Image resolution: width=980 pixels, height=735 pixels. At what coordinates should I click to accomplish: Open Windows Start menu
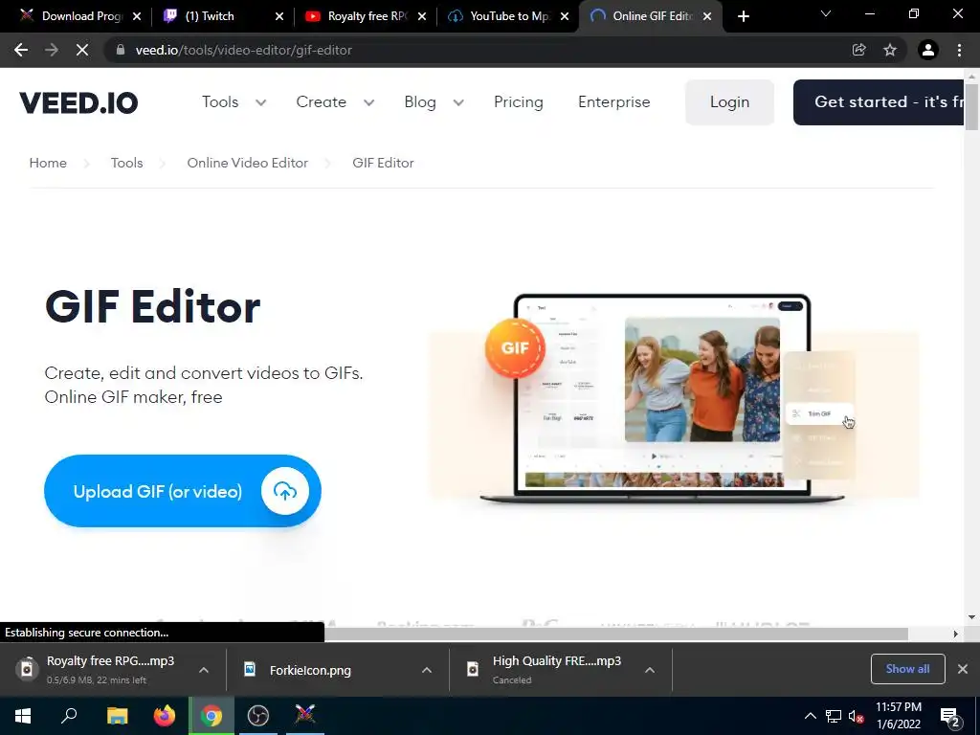pyautogui.click(x=23, y=716)
